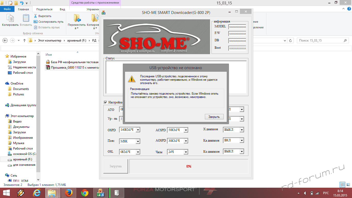Select архивный (F:) in the navigation tree
The width and height of the screenshot is (352, 198).
coord(22,160)
